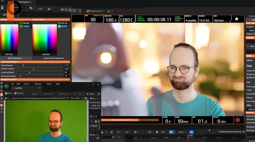The width and height of the screenshot is (255, 142).
Task: Open the sequencer wrench actions dropdown
Action: [119, 132]
